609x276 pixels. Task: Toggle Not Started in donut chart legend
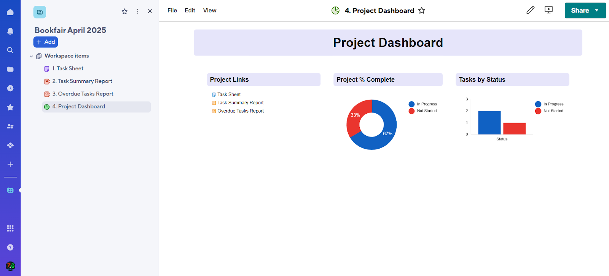(422, 111)
